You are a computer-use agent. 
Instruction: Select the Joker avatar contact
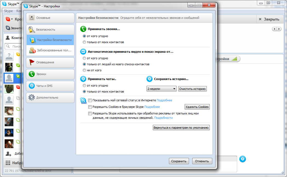pos(9,67)
